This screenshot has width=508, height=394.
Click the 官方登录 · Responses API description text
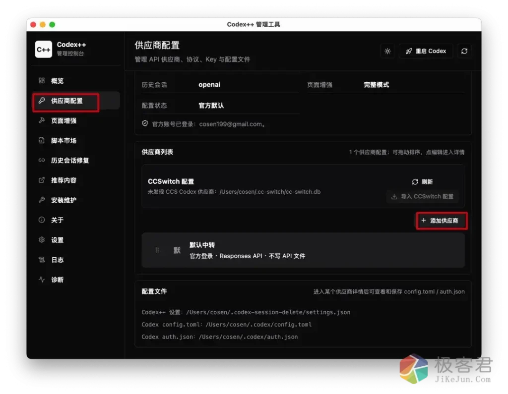[x=247, y=256]
